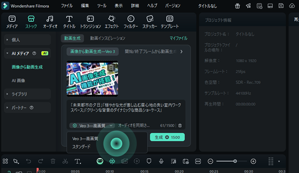Open the マイファイル link
This screenshot has height=173, width=299.
[x=178, y=38]
